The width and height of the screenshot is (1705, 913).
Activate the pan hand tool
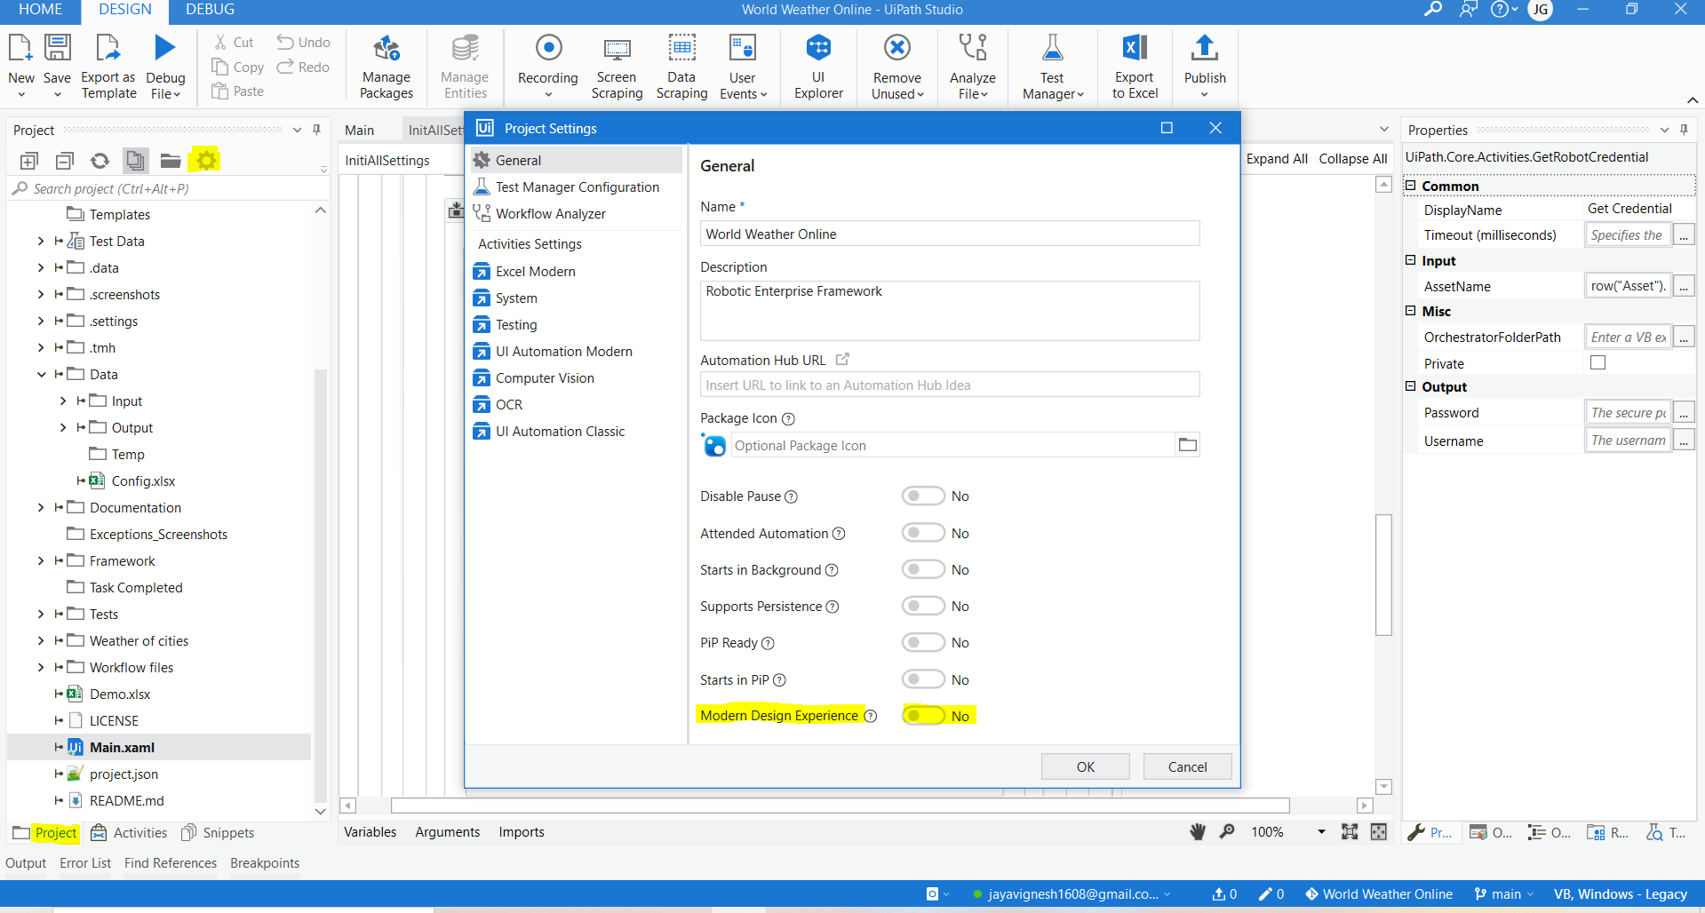coord(1198,831)
